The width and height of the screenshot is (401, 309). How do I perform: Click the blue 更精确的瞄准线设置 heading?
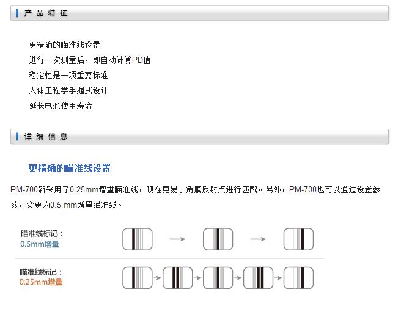coord(69,169)
